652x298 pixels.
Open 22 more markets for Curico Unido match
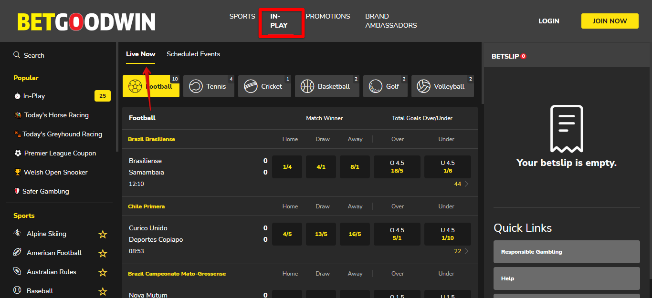pos(462,251)
